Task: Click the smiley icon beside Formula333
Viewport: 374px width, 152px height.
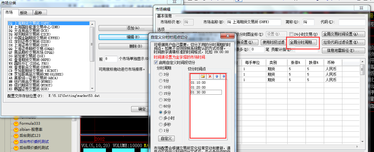Action: coord(16,123)
